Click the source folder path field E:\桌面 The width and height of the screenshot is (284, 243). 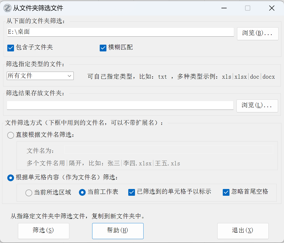120,32
